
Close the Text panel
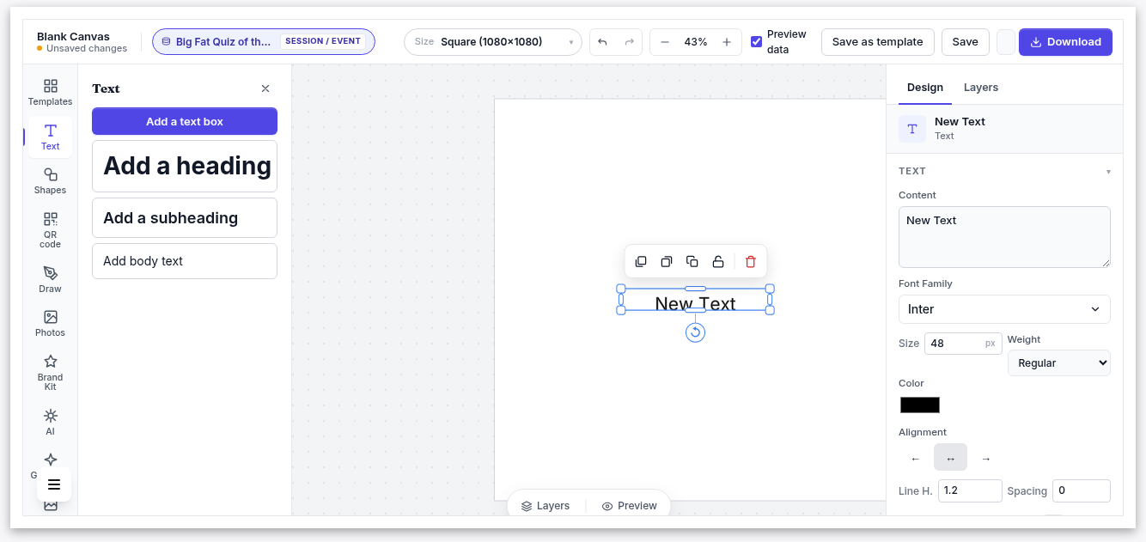265,88
